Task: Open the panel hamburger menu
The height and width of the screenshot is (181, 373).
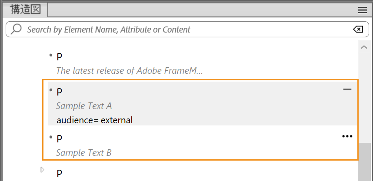Action: tap(363, 10)
